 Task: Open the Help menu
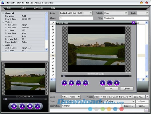tap(53, 8)
